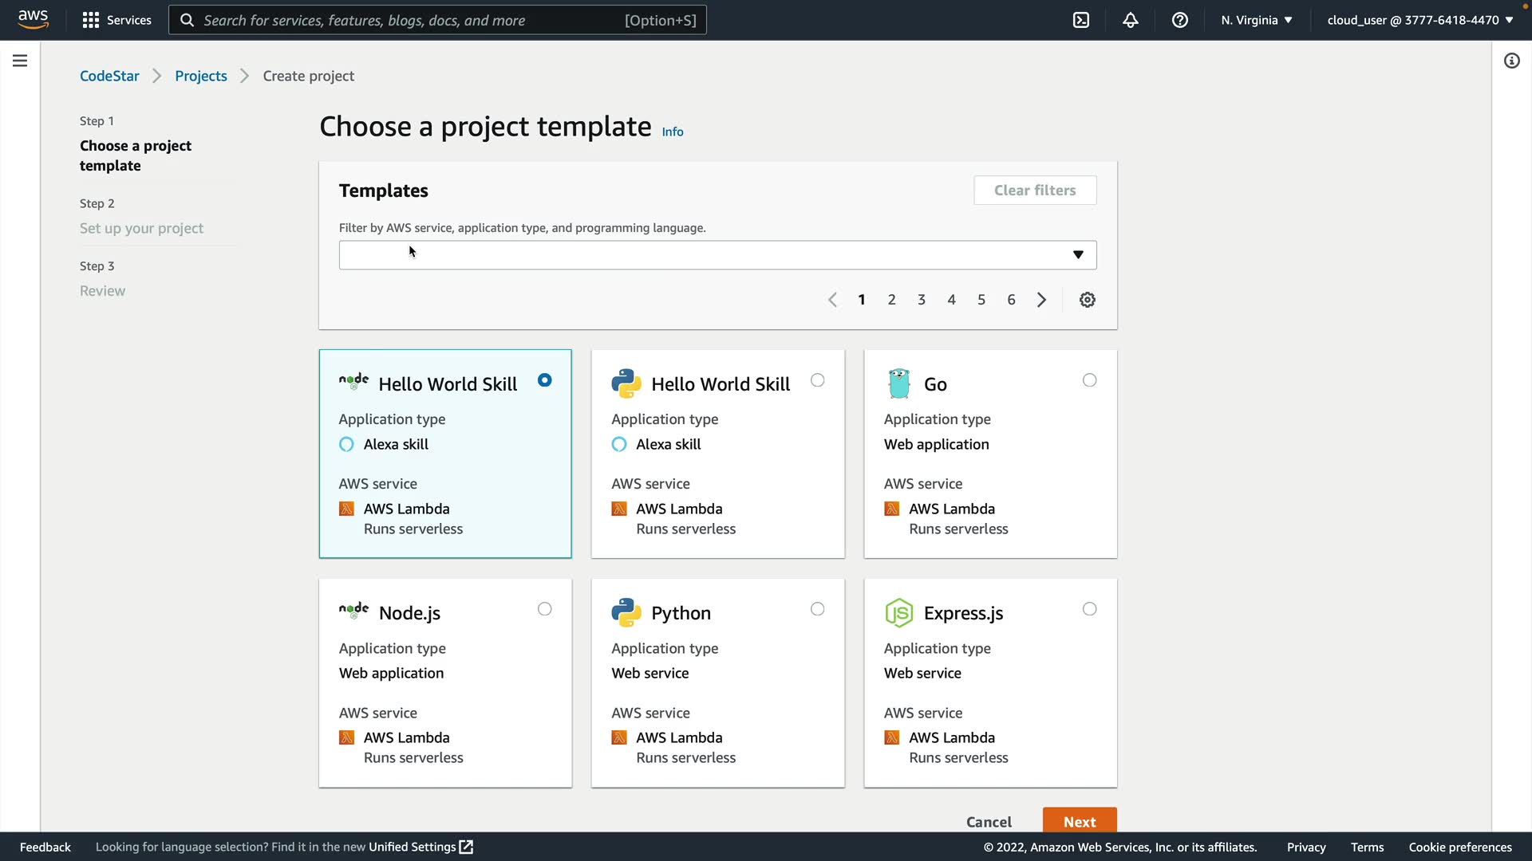This screenshot has width=1532, height=861.
Task: Open AWS CloudShell icon in top bar
Action: click(1081, 20)
